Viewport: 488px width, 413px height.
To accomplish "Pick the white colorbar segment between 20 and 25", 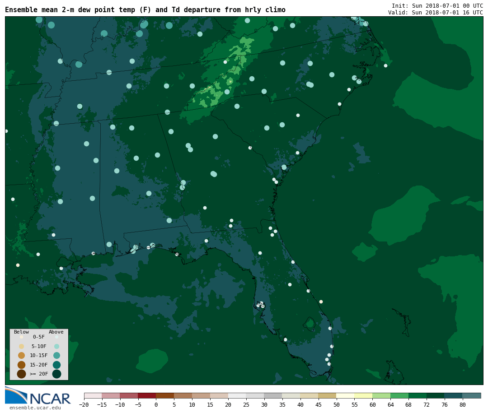I will [238, 395].
